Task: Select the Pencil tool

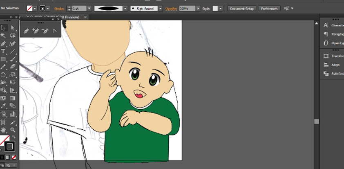Action: pyautogui.click(x=3, y=67)
